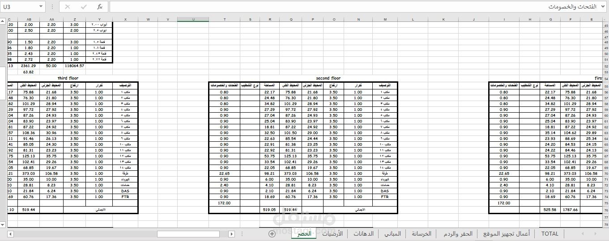Select row 45 header

click(x=605, y=25)
